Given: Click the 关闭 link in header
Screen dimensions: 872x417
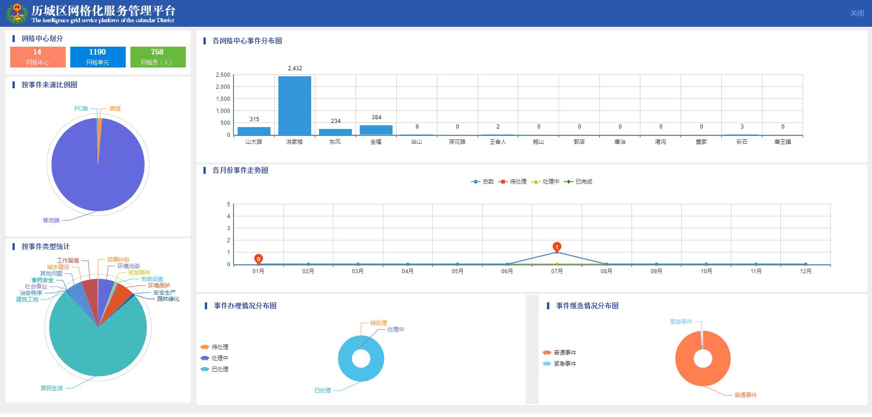Looking at the screenshot, I should (x=856, y=13).
